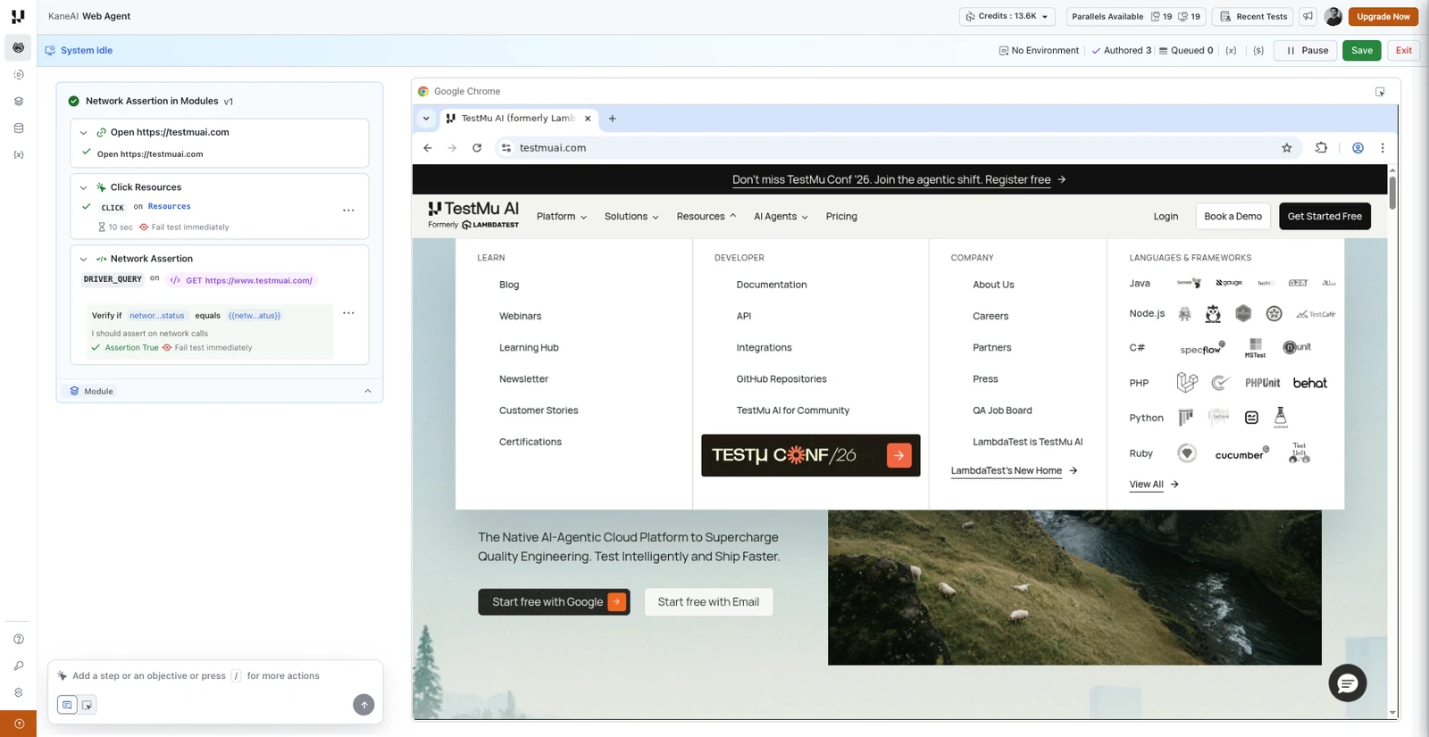Expand the AI Agents menu
The width and height of the screenshot is (1429, 737).
[x=781, y=217]
